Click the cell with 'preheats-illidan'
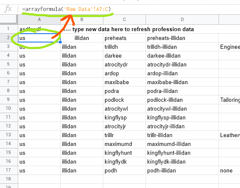 pyautogui.click(x=182, y=38)
